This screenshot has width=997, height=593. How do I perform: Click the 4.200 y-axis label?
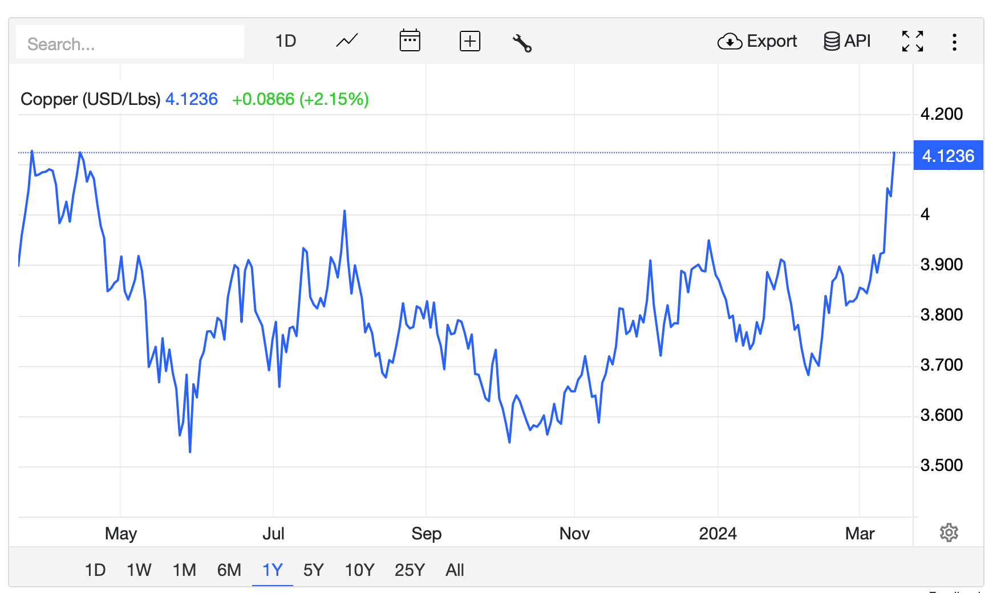(x=942, y=114)
